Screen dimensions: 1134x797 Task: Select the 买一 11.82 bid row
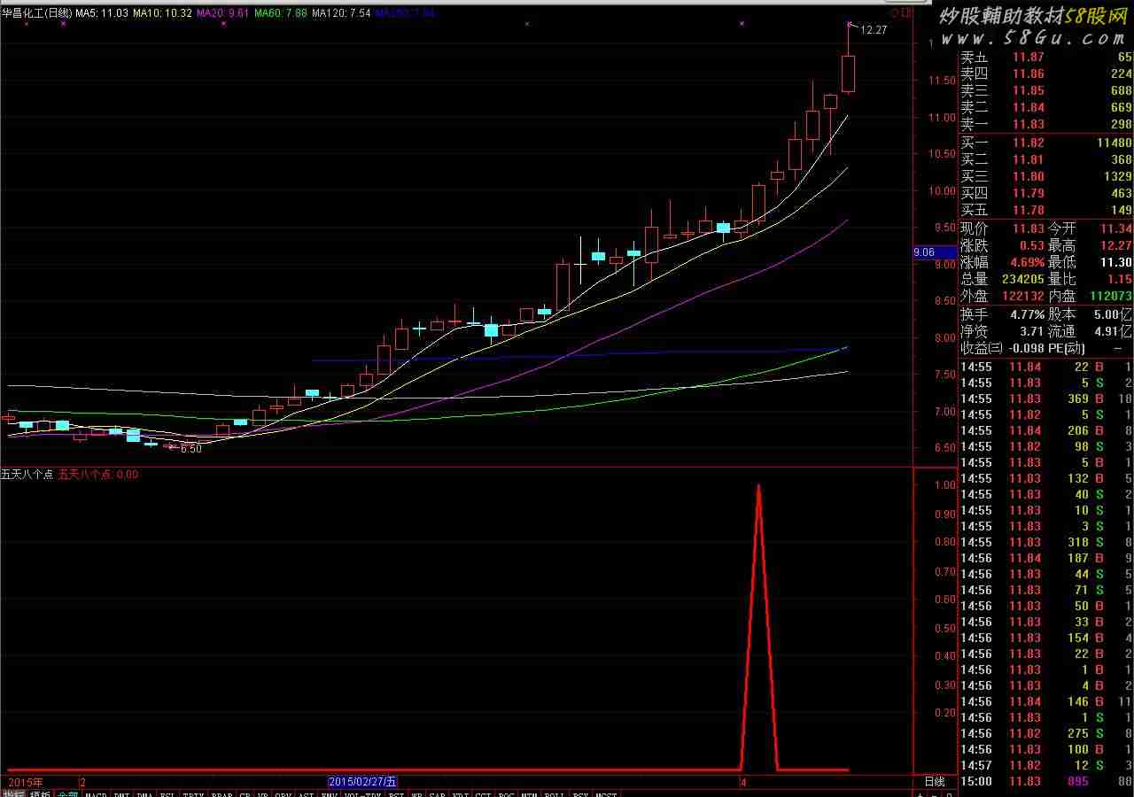pyautogui.click(x=1047, y=143)
